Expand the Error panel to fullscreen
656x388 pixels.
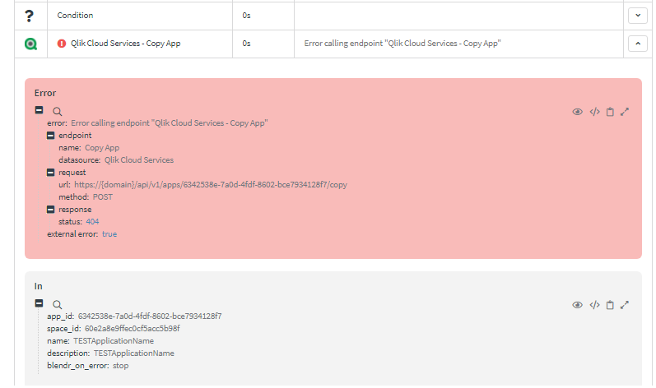point(625,112)
